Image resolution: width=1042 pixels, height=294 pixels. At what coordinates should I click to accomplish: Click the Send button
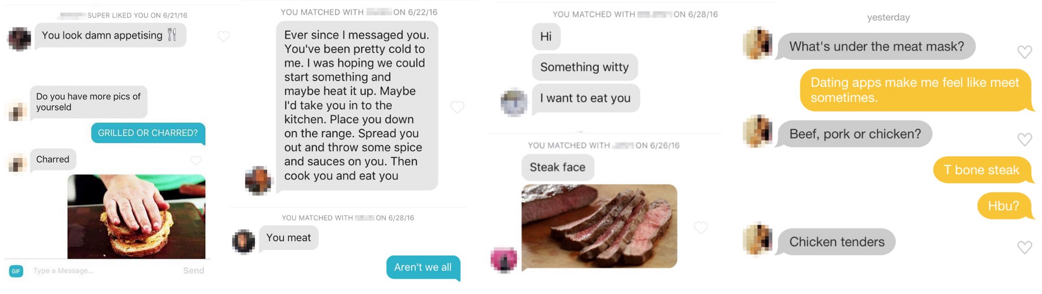coord(194,271)
